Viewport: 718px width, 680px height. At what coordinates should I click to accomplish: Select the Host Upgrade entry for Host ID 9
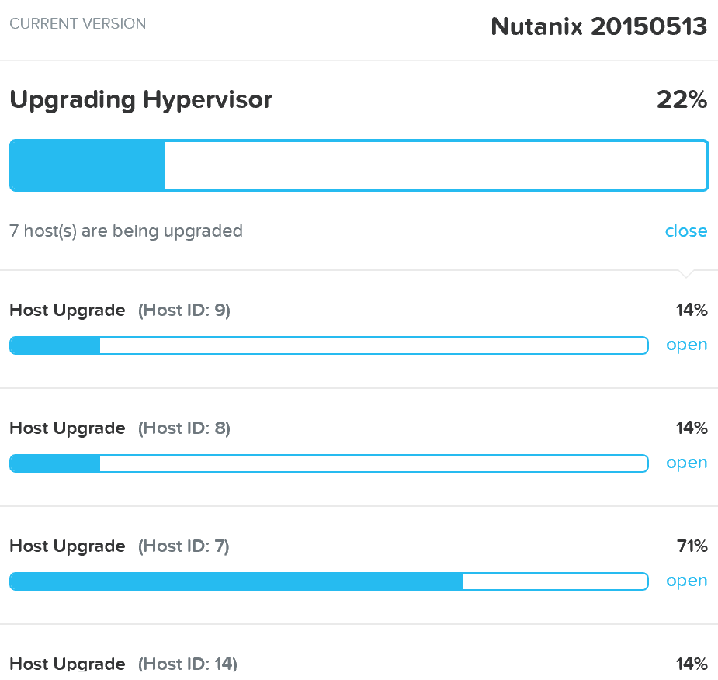tap(119, 310)
